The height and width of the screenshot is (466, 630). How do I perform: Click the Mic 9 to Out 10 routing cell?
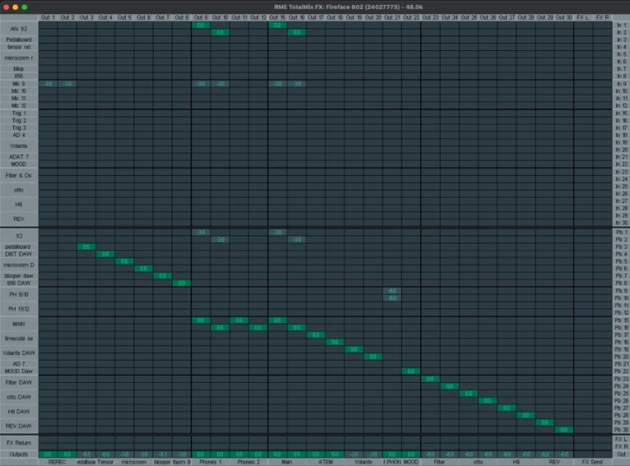click(220, 84)
